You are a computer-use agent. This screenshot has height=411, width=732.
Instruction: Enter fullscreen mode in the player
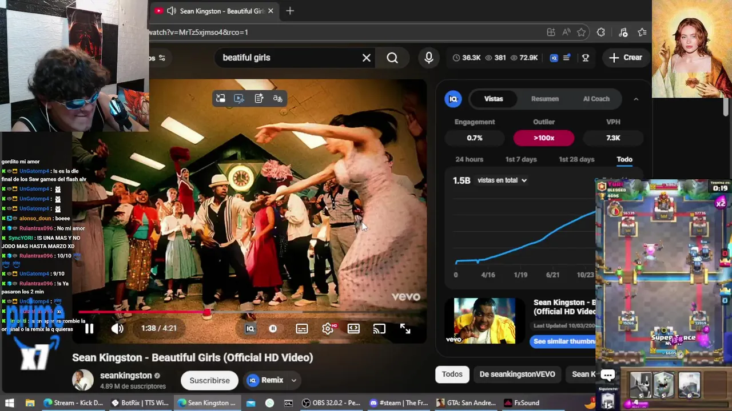pyautogui.click(x=405, y=329)
